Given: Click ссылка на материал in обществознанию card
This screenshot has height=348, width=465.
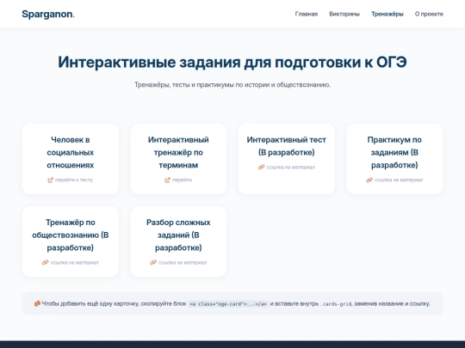Looking at the screenshot, I should [x=74, y=262].
